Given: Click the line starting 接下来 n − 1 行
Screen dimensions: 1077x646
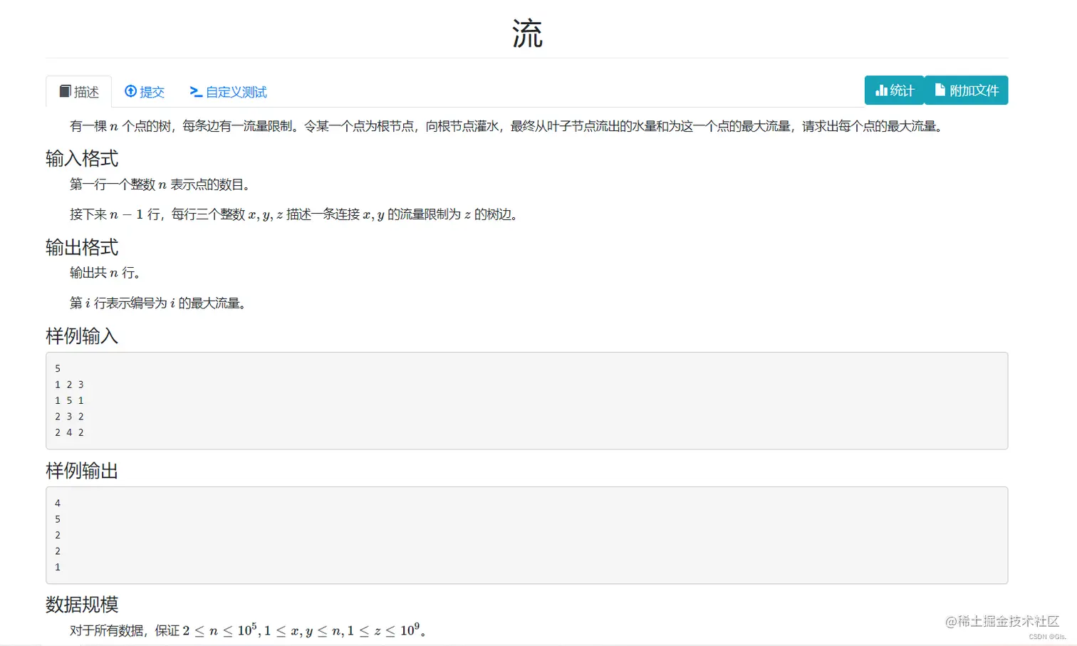Looking at the screenshot, I should pos(294,214).
